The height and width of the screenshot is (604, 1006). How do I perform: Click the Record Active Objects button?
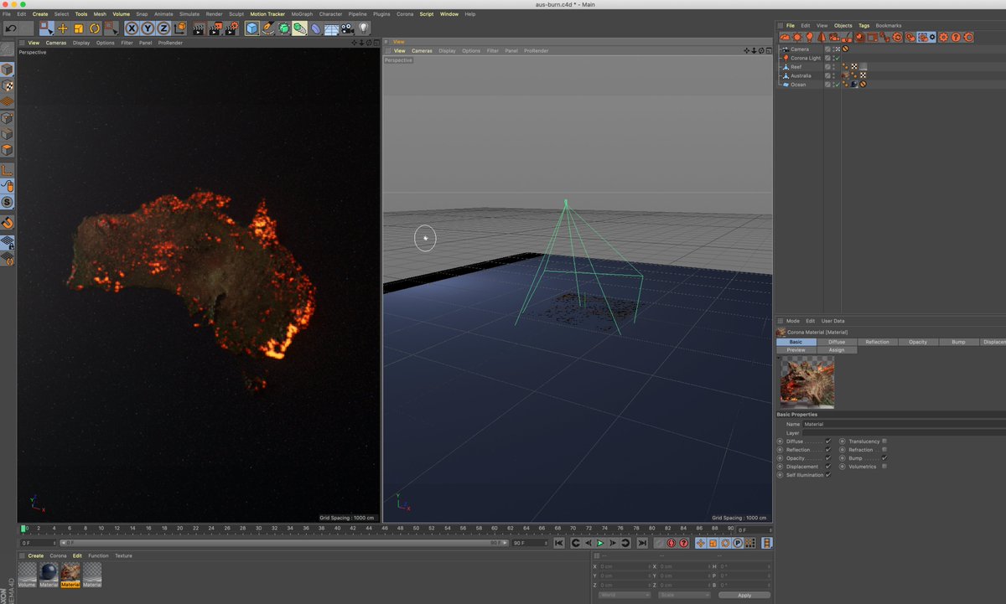[659, 543]
